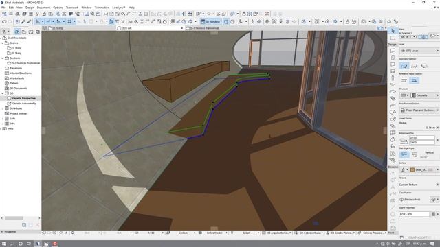Screen dimensions: 440x247
Task: Select the Slab tool
Action: [x=393, y=91]
